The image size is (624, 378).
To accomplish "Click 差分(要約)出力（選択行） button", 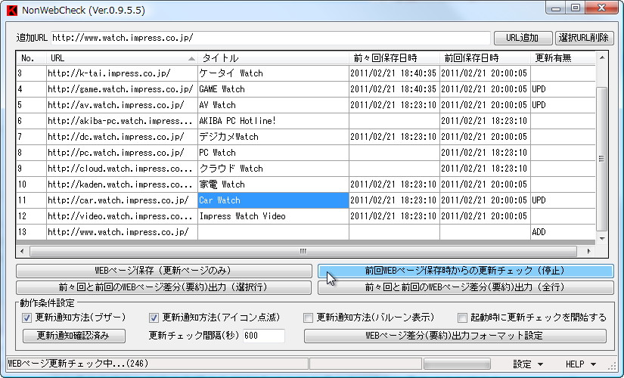I will point(164,287).
